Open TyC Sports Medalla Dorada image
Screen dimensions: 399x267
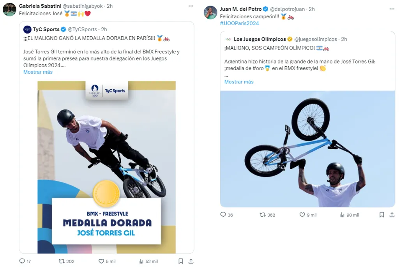[106, 167]
